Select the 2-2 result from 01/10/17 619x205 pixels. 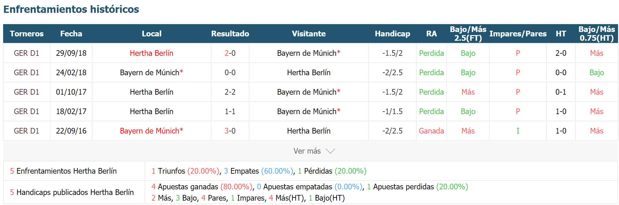tap(230, 92)
